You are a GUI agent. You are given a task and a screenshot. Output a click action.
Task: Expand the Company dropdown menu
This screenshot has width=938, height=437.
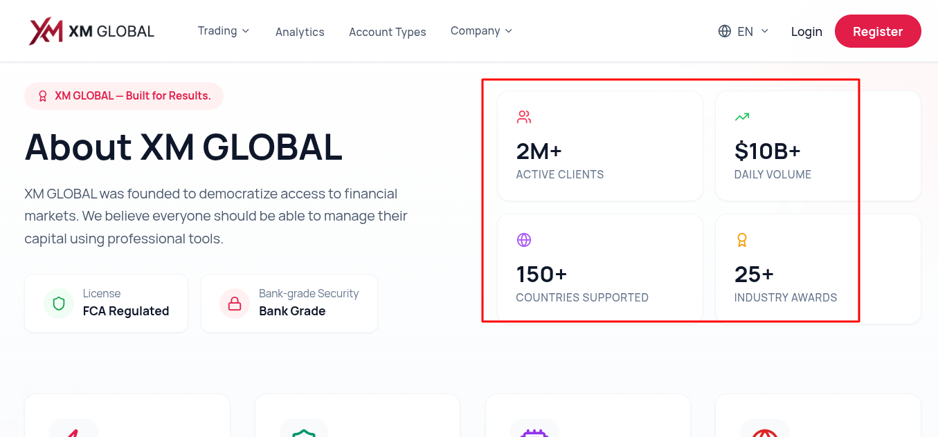[x=481, y=31]
